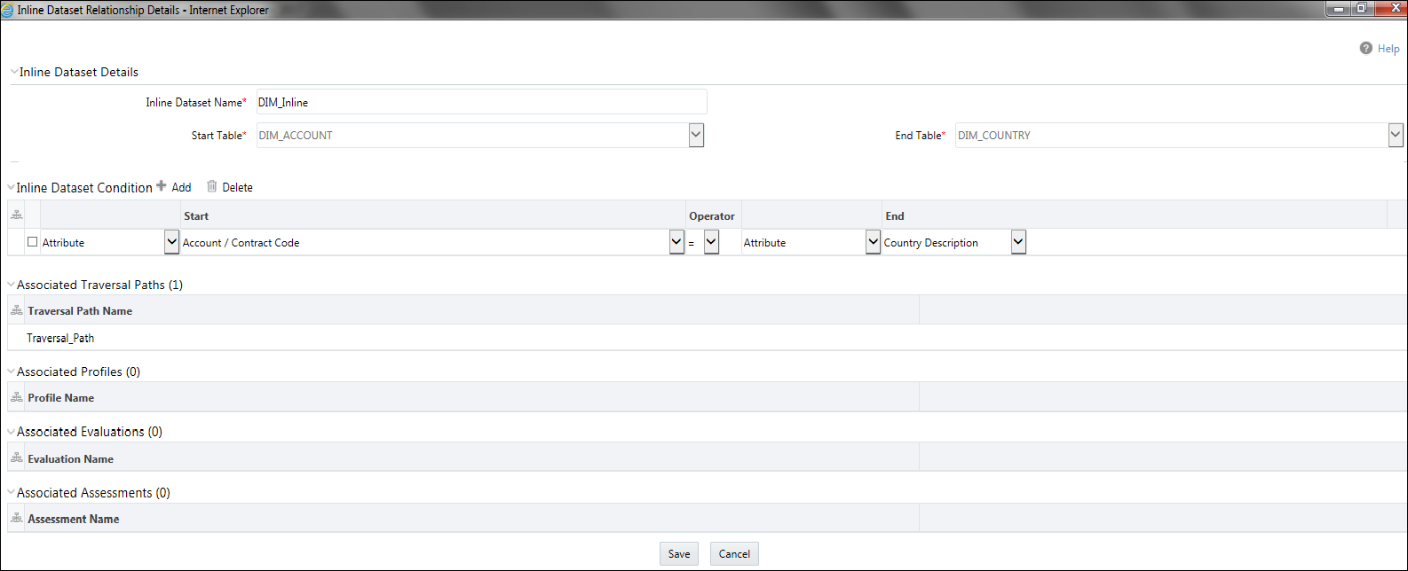Click the Add label in the condition toolbar
Viewport: 1408px width, 571px height.
coord(181,187)
